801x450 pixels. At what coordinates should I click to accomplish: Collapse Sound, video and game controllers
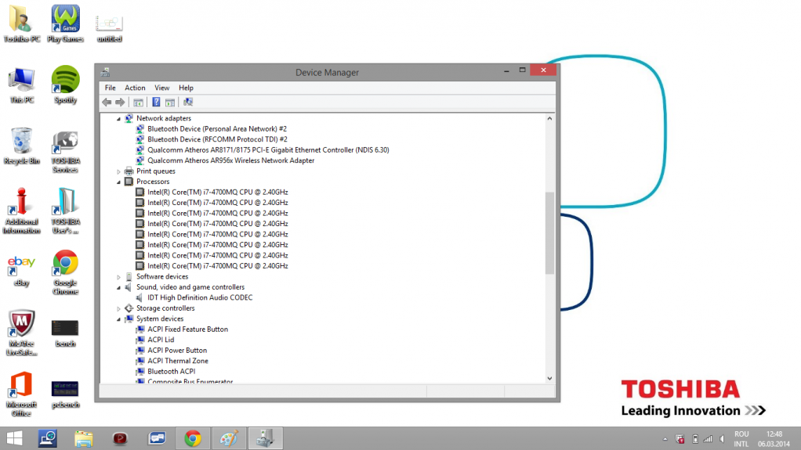pyautogui.click(x=118, y=287)
